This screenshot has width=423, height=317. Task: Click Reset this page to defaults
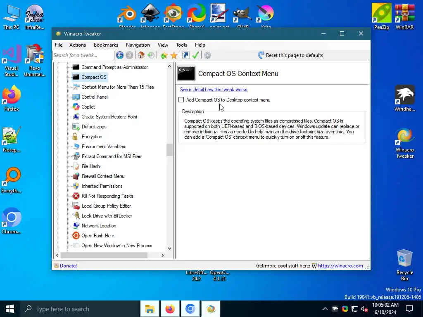pos(290,55)
